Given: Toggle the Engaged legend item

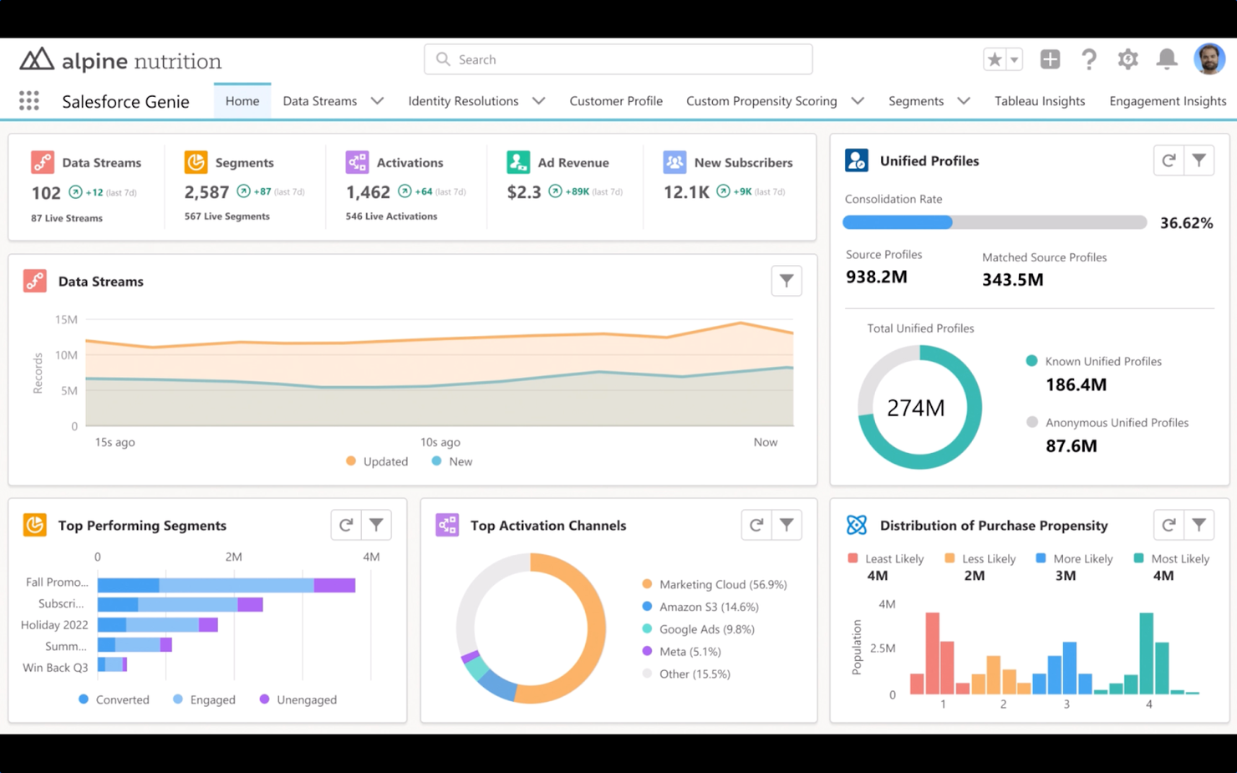Looking at the screenshot, I should click(x=204, y=699).
